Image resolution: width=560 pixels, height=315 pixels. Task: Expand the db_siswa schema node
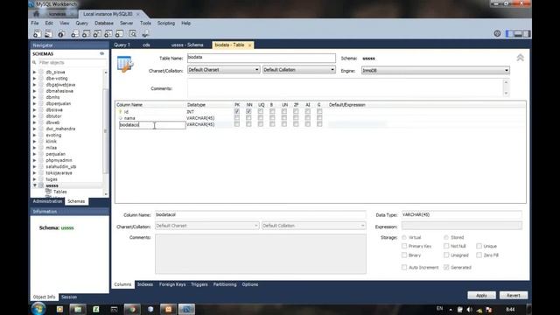[35, 72]
